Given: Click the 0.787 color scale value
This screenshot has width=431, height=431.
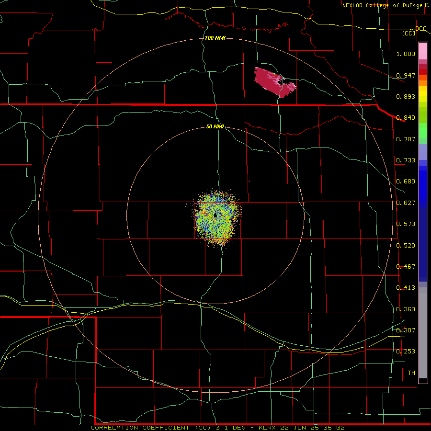Looking at the screenshot, I should tap(406, 139).
